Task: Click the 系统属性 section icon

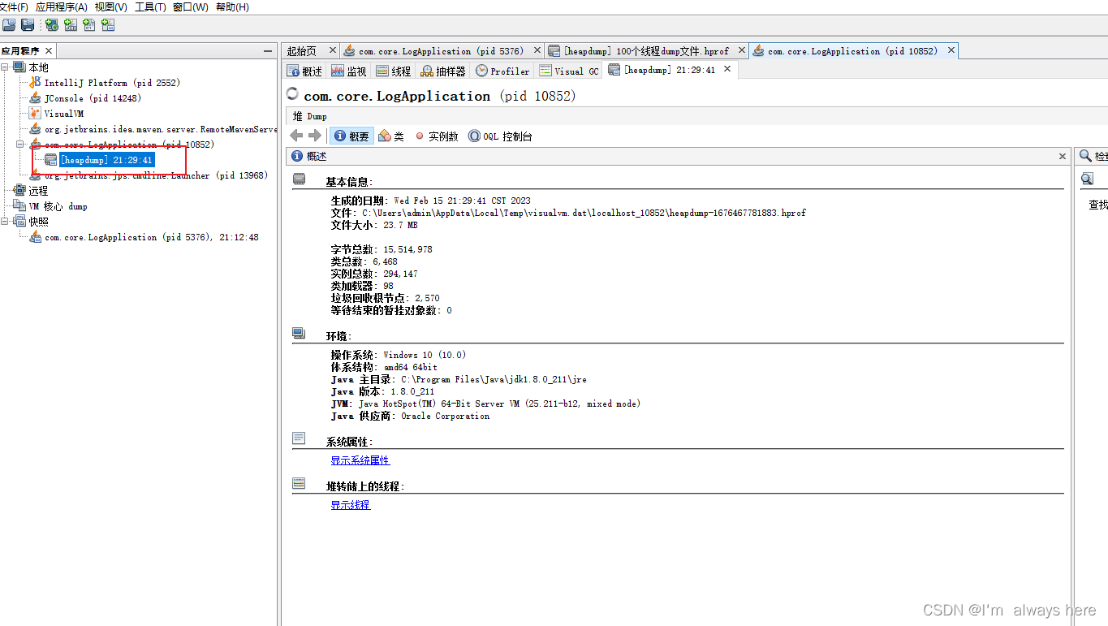Action: (x=299, y=438)
